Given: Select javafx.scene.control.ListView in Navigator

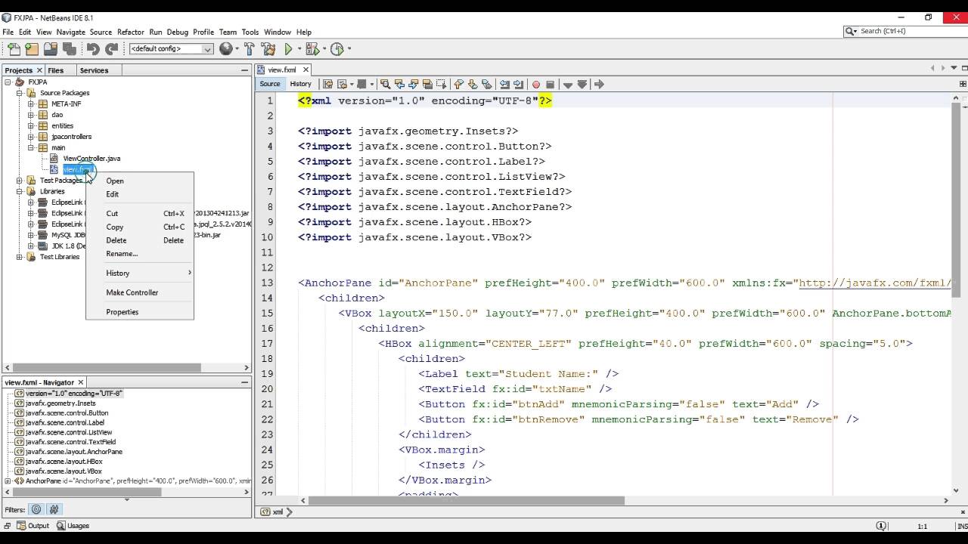Looking at the screenshot, I should [68, 432].
